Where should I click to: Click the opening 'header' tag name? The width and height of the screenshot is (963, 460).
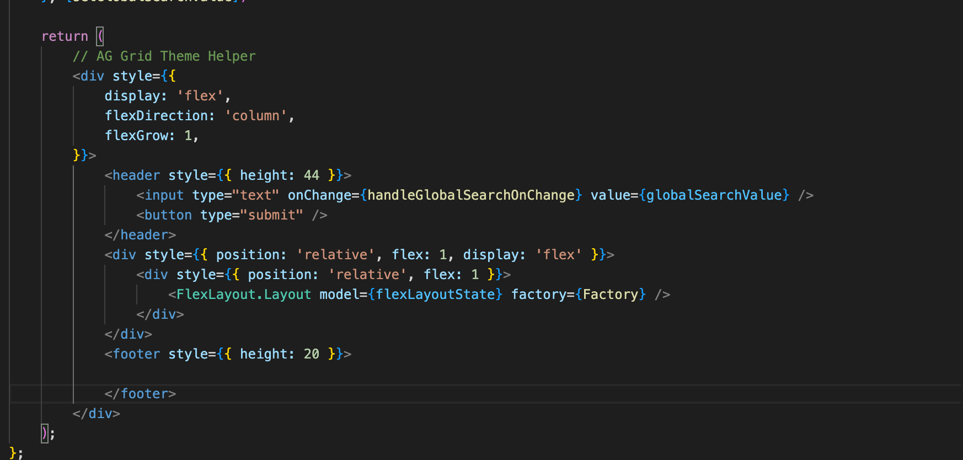pos(136,175)
